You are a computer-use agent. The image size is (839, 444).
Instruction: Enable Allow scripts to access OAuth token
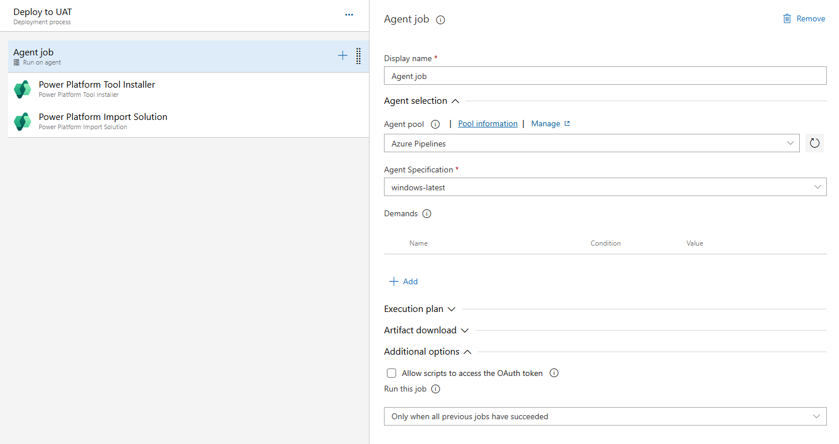391,373
